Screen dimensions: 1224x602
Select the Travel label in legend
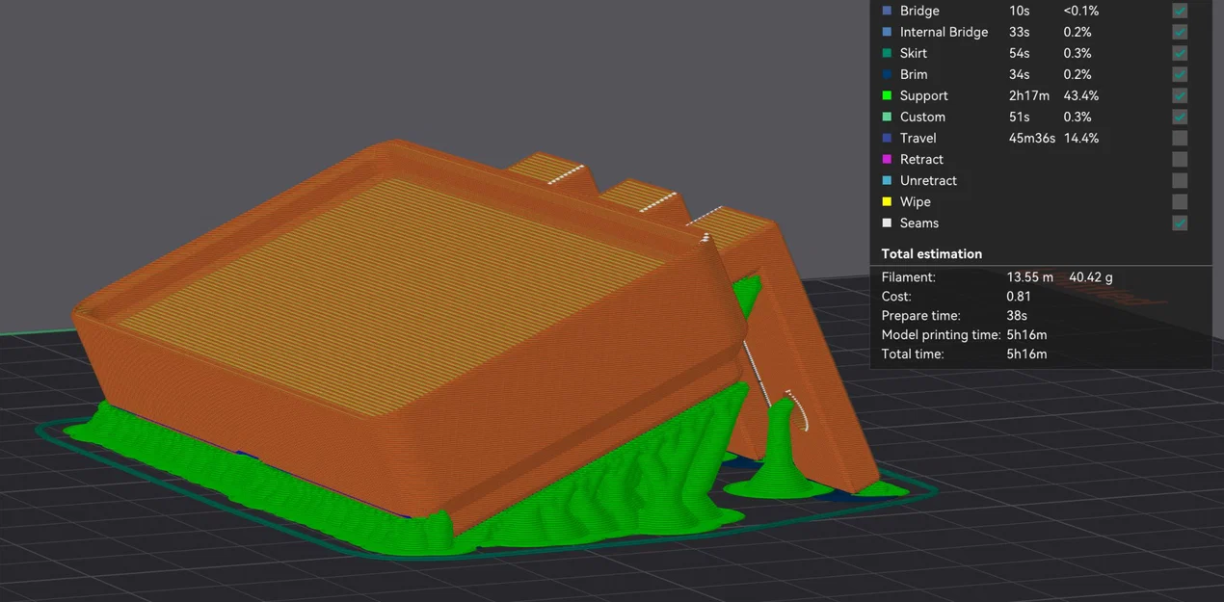click(x=918, y=138)
